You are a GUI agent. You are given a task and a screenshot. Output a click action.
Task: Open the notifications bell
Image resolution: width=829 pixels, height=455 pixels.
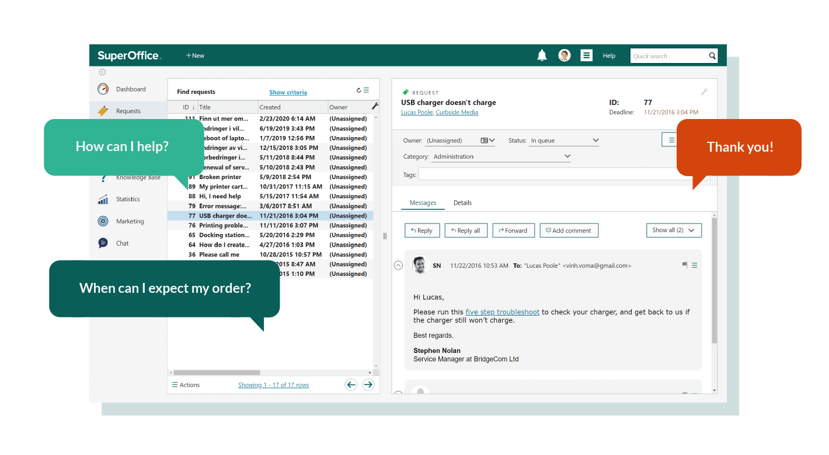point(542,55)
